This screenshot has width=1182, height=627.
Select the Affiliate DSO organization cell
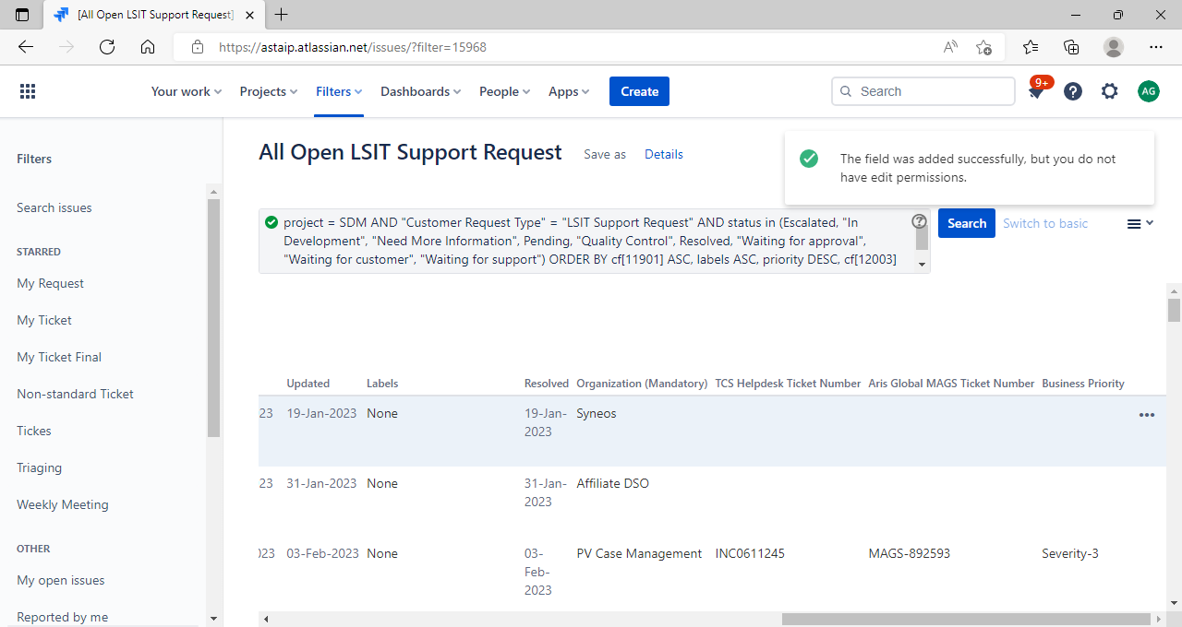point(613,483)
